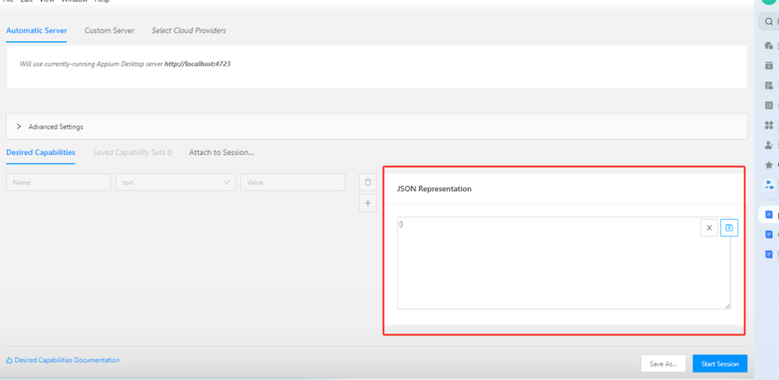Viewport: 779px width, 380px height.
Task: Open the Custom Server tab
Action: click(x=110, y=30)
